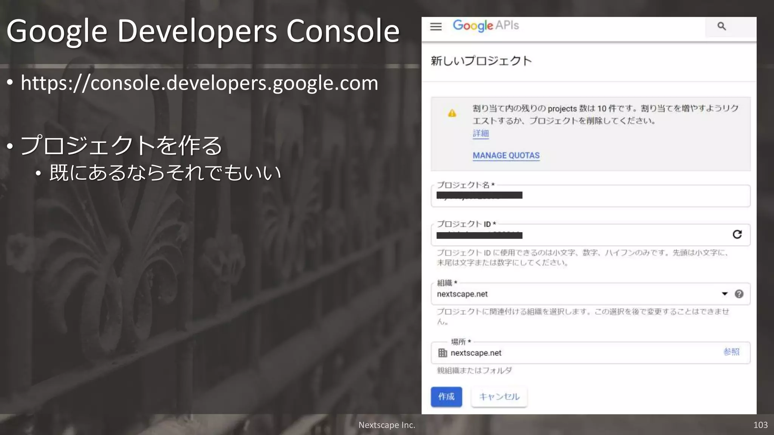Open the 詳細 link
Screen dimensions: 774x435
[481, 133]
